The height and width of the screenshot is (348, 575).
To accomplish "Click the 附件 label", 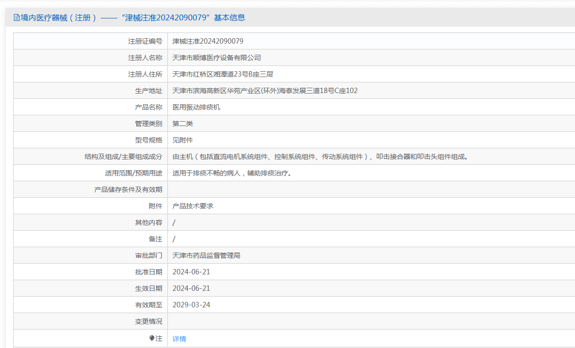I will tap(155, 206).
